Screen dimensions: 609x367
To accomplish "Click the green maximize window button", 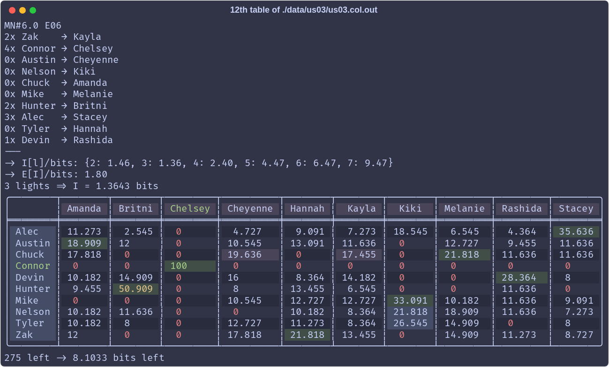I will click(x=33, y=10).
